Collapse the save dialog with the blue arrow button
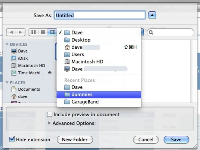 coord(152,15)
